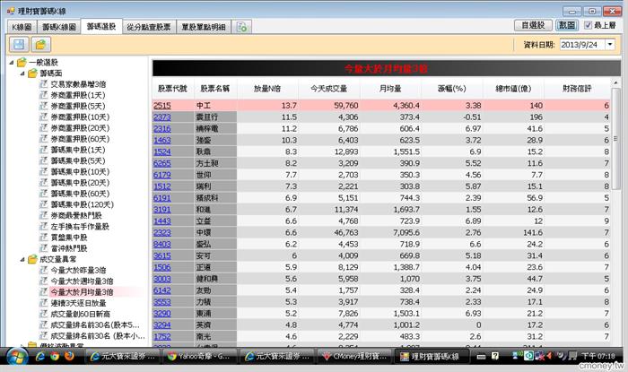Screen dimensions: 628x372
Task: Open stock code 6265 link
Action: click(162, 163)
